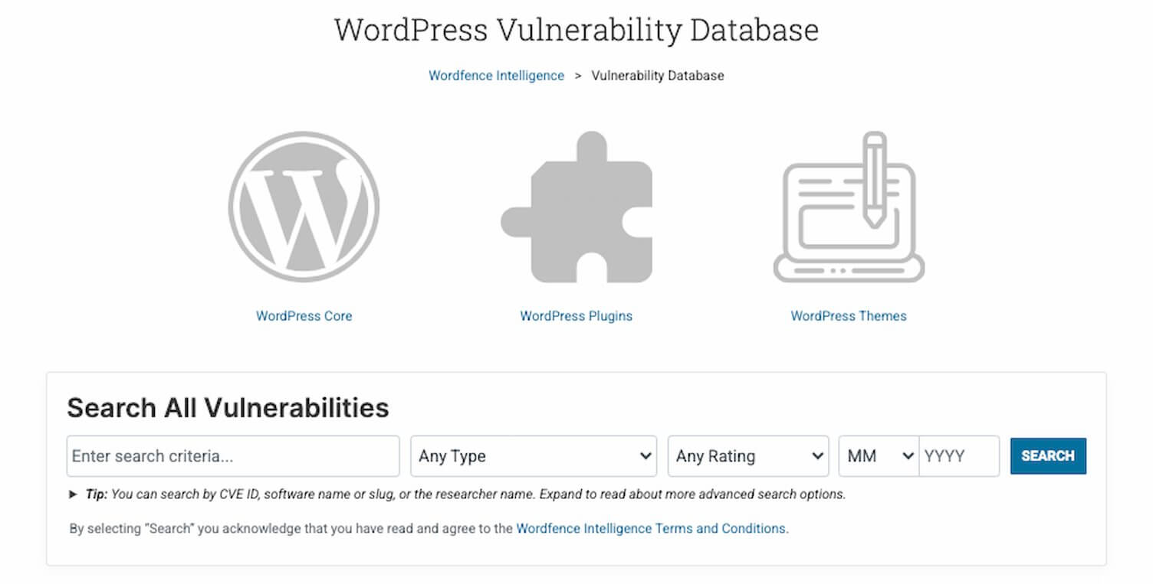Go to Wordfence Intelligence breadcrumb link
1153x584 pixels.
coord(496,75)
